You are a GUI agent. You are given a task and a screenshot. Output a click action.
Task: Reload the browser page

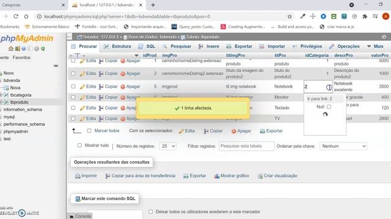point(16,16)
